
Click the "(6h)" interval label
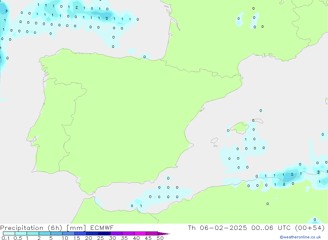tap(55, 228)
